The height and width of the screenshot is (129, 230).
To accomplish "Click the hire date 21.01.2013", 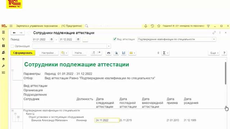I will (173, 120).
